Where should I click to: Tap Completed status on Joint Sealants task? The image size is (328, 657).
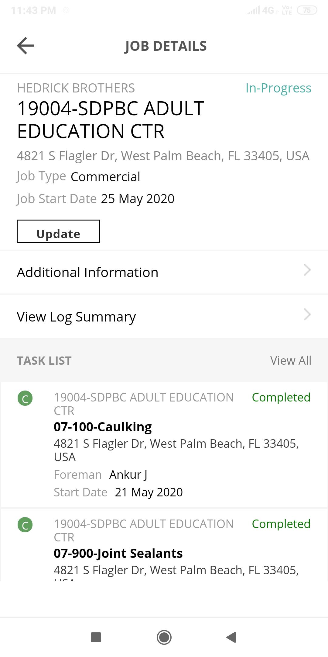pyautogui.click(x=281, y=524)
